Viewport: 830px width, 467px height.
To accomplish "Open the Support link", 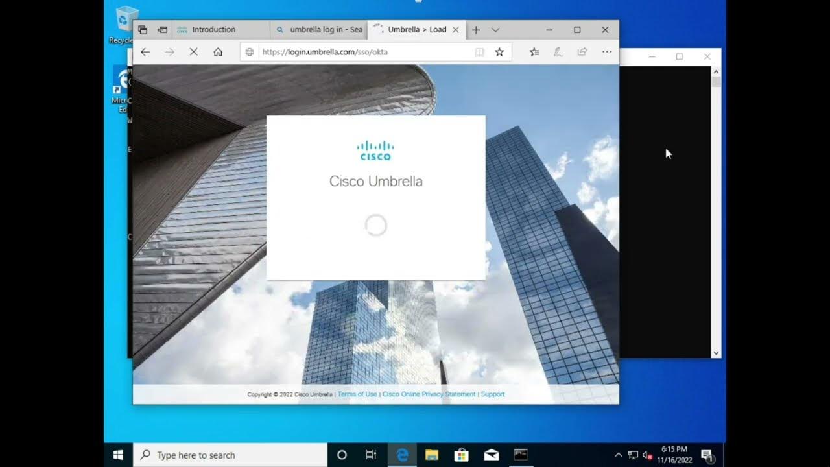I will (493, 394).
